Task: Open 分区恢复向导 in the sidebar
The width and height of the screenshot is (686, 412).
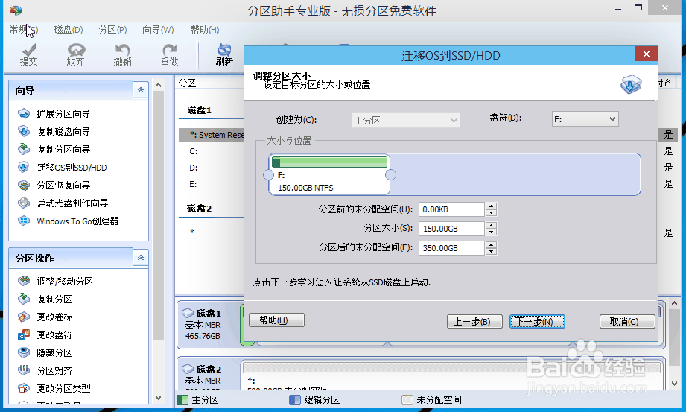Action: click(x=63, y=186)
